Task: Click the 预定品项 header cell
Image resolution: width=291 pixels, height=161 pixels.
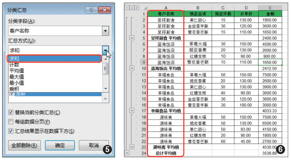Action: coord(198,14)
